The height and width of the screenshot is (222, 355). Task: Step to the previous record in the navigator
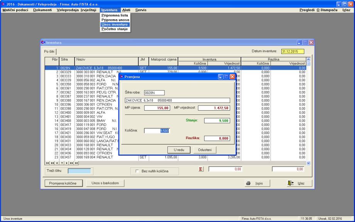point(57,163)
